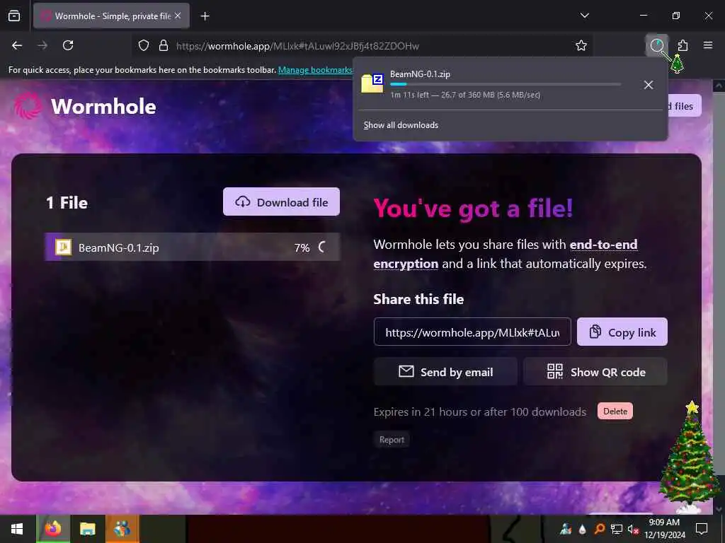725x543 pixels.
Task: Open a new browser tab
Action: pyautogui.click(x=205, y=16)
